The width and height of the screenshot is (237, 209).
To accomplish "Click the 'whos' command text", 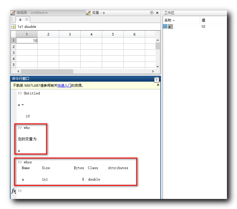I will coord(28,162).
